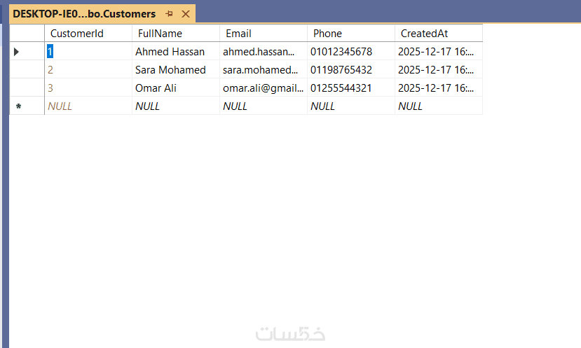Click the new row asterisk selector

pyautogui.click(x=19, y=106)
